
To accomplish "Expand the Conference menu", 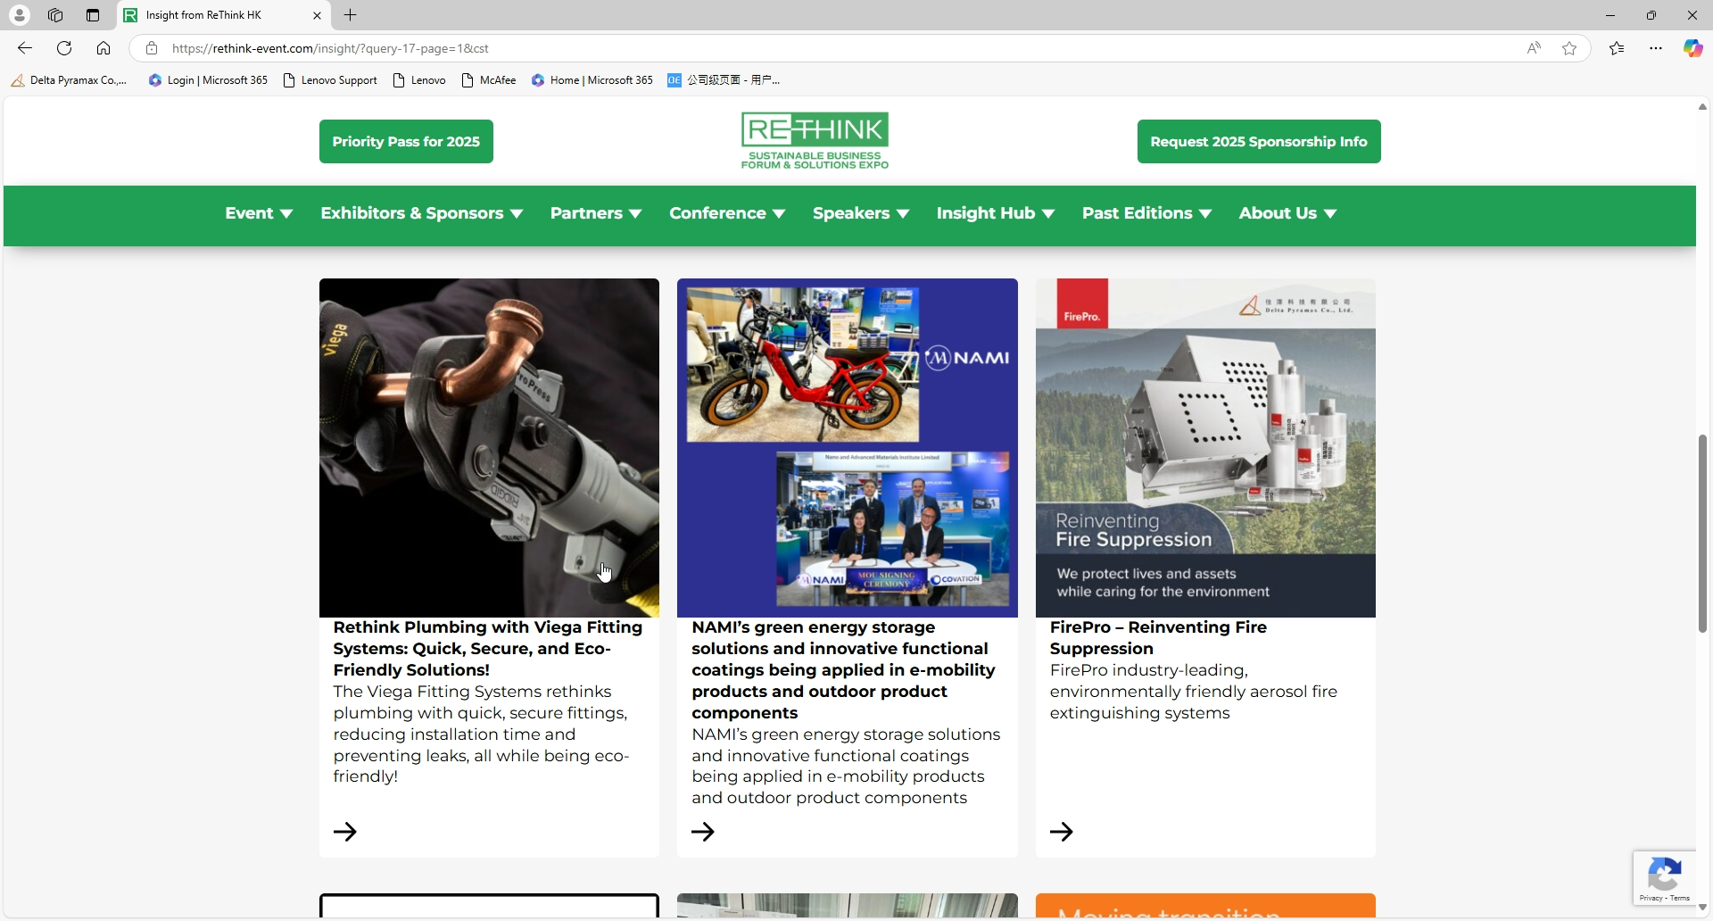I will pos(727,213).
